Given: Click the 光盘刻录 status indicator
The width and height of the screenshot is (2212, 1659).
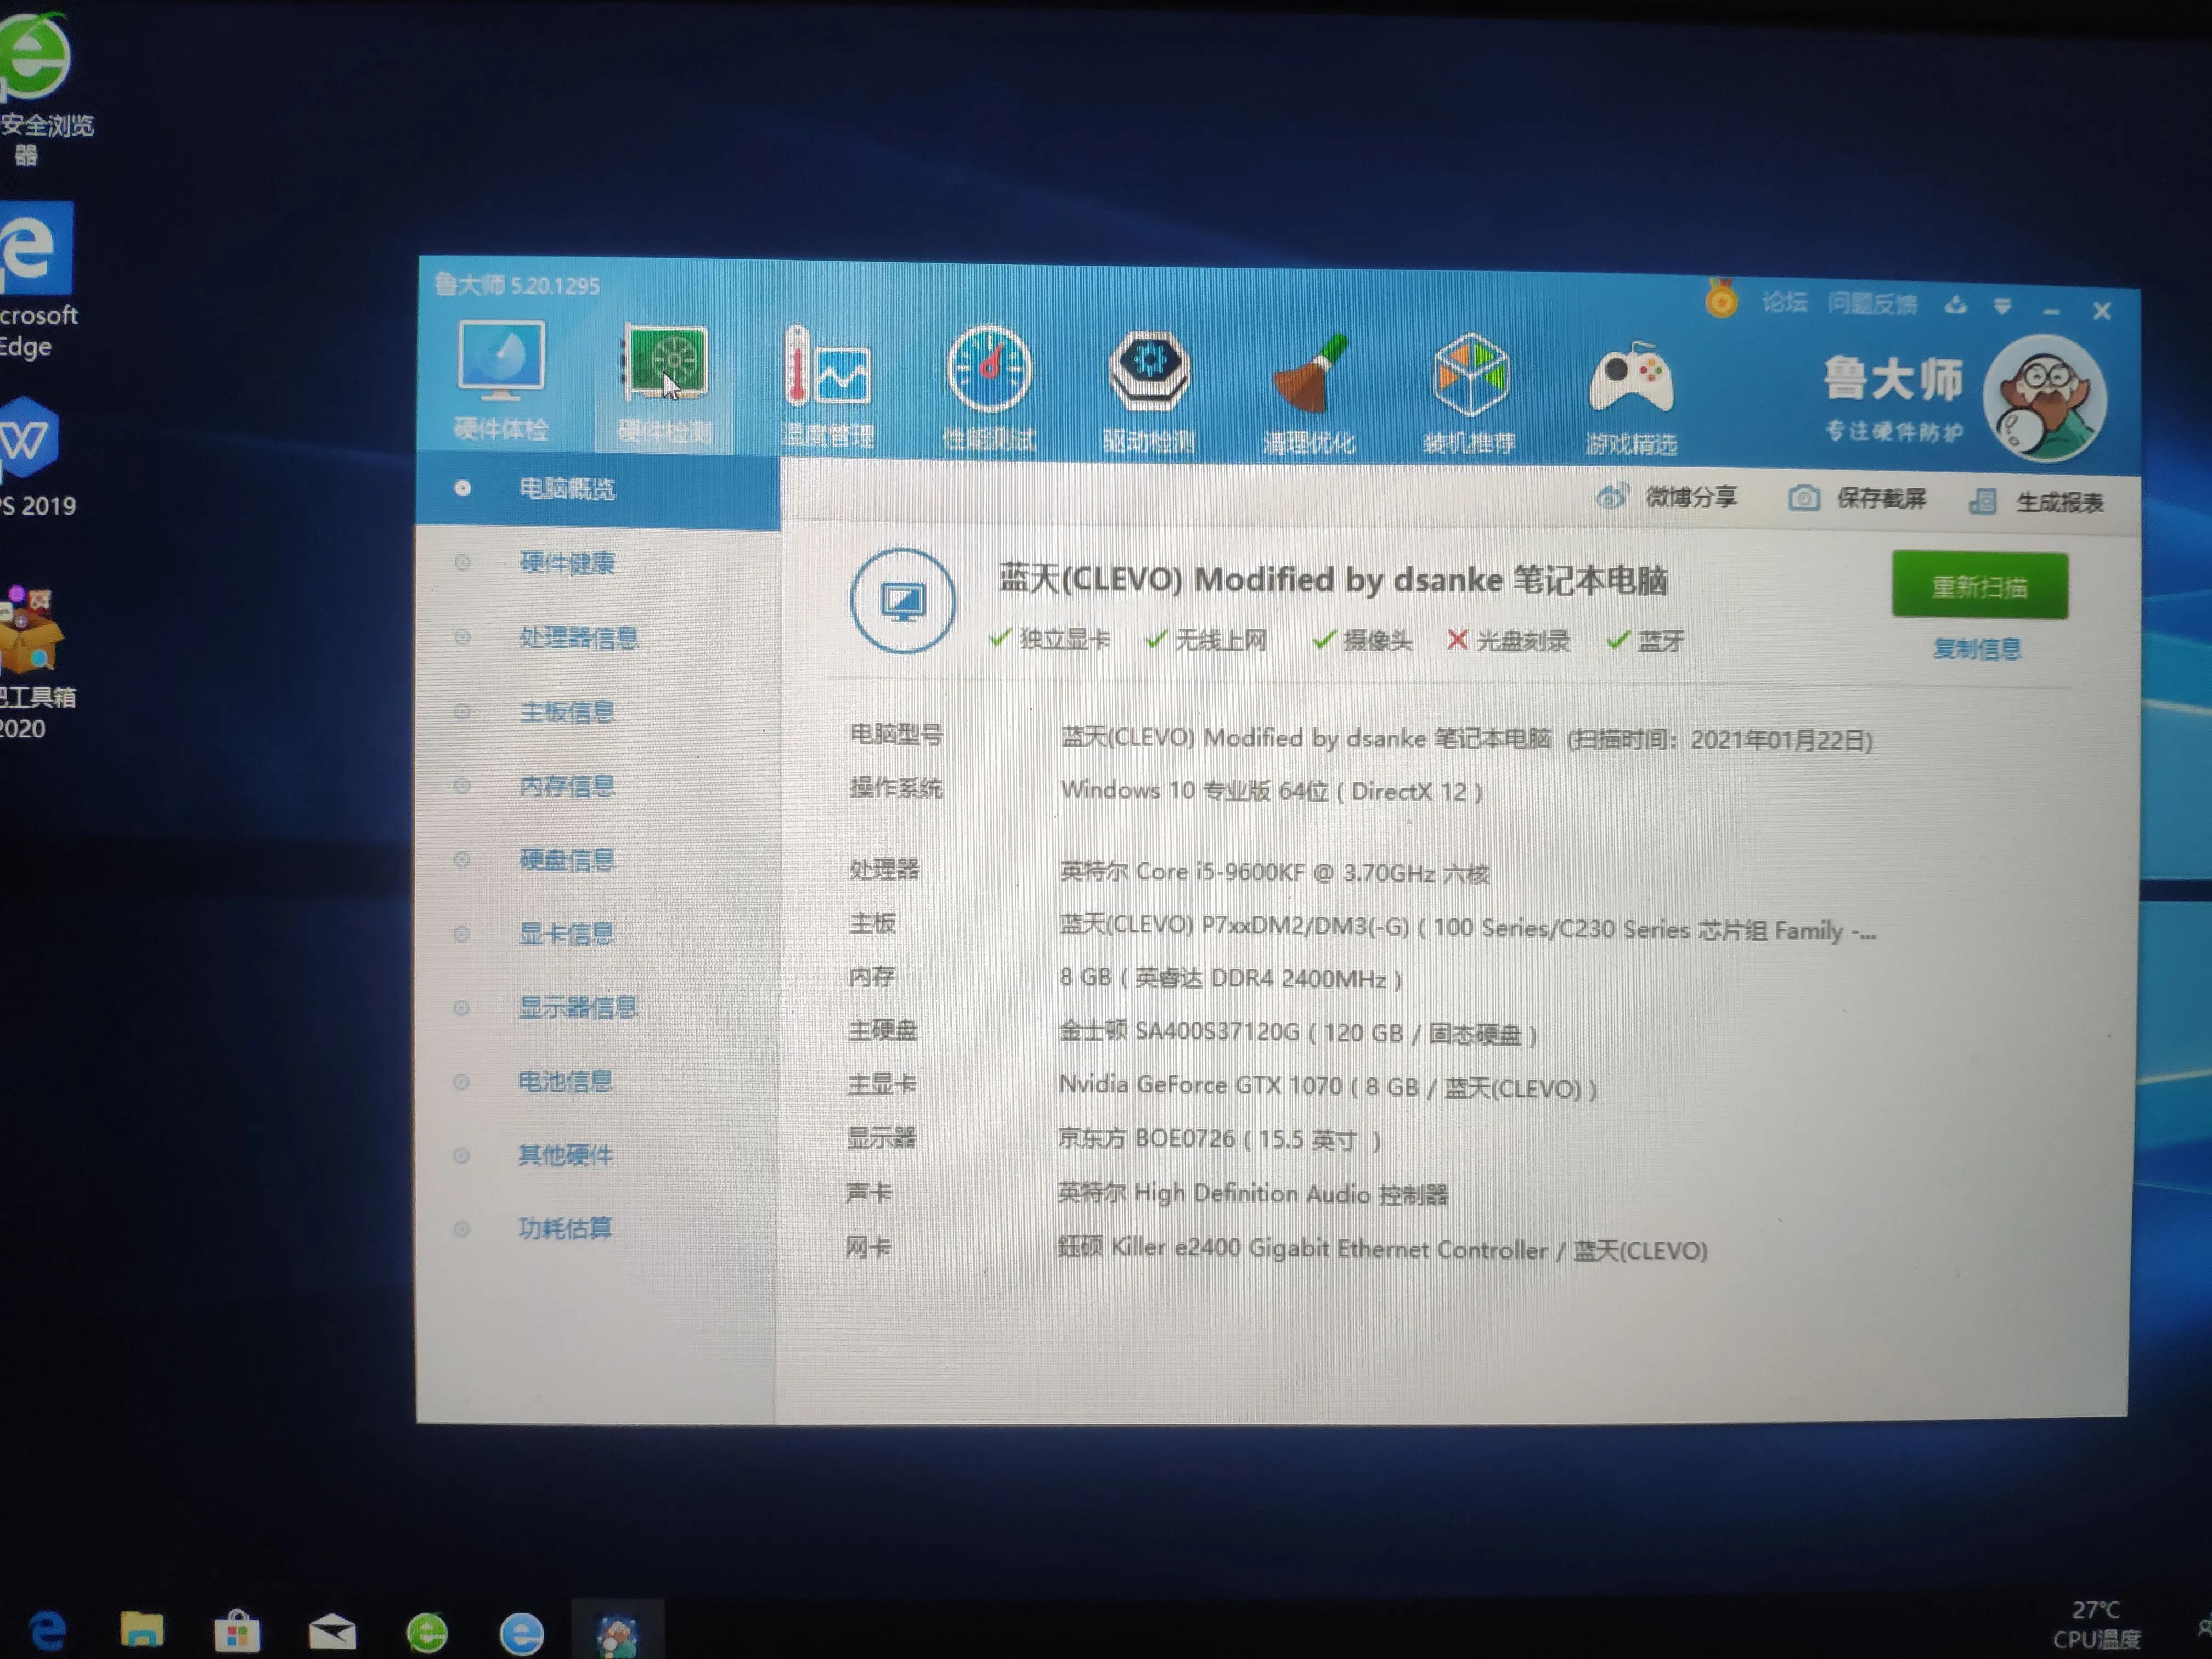Looking at the screenshot, I should 1508,640.
